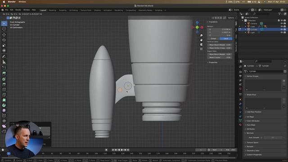Select the Rotate tool
288x162 pixels.
point(4,40)
